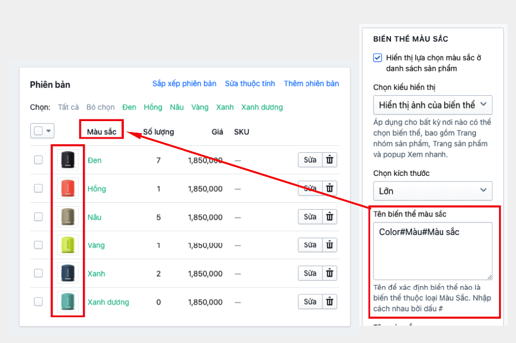
Task: Disable showing color options in product list
Action: [377, 58]
